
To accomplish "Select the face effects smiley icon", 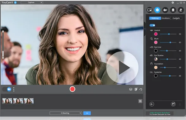I will tap(157, 10).
